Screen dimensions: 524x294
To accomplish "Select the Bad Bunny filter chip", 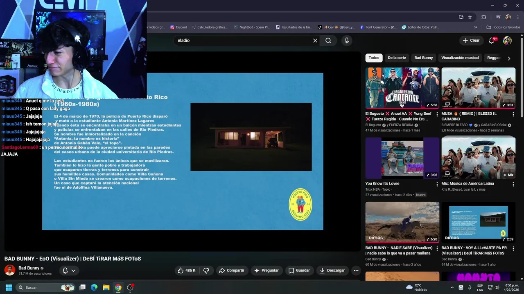I will coord(423,58).
